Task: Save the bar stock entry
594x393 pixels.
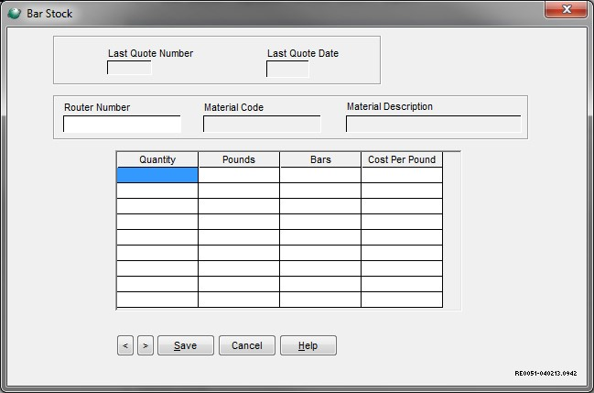Action: click(186, 345)
